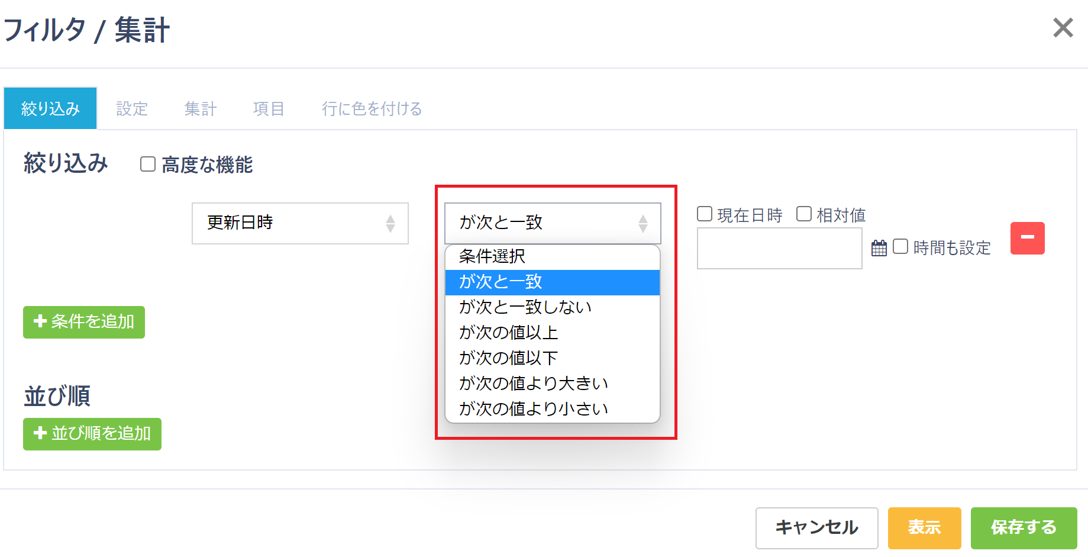1088x557 pixels.
Task: Remove the condition with red minus icon
Action: tap(1028, 238)
